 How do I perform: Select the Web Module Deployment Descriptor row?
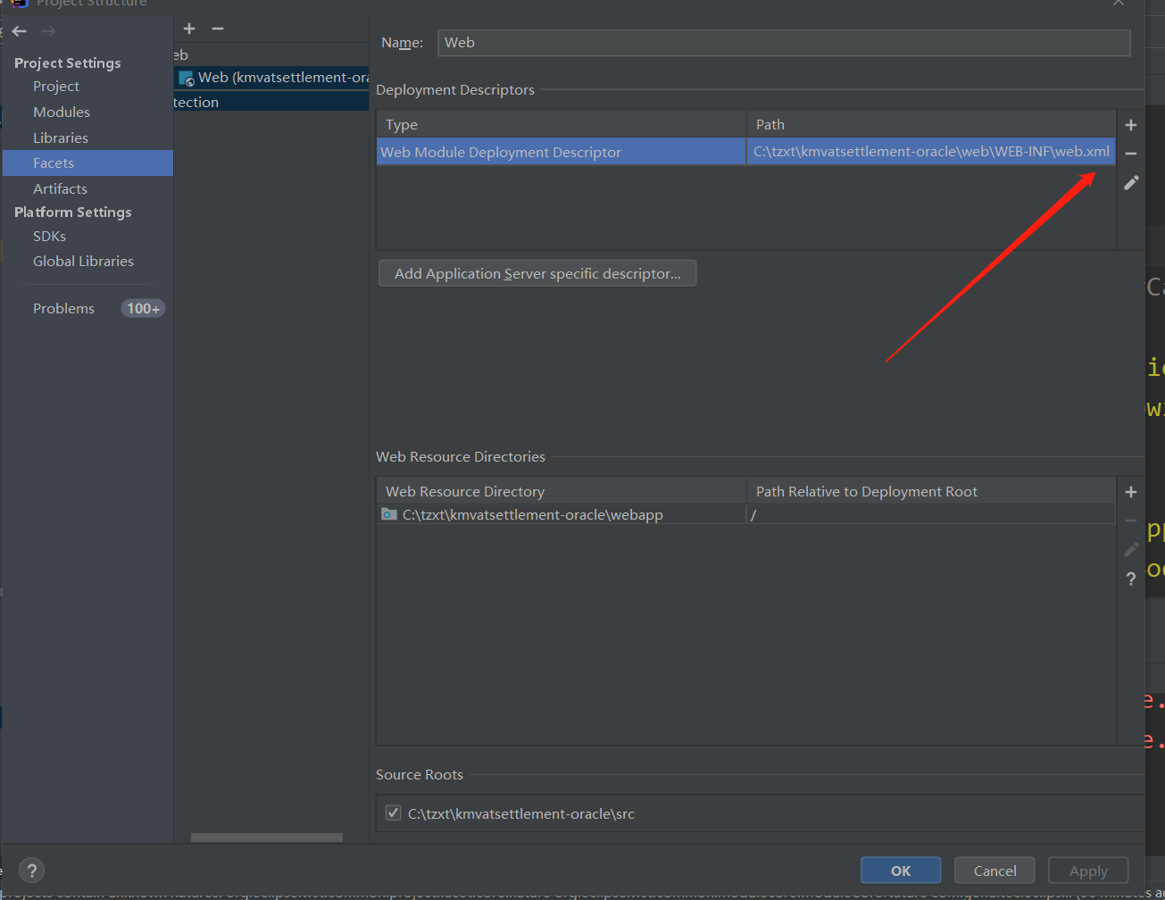746,152
